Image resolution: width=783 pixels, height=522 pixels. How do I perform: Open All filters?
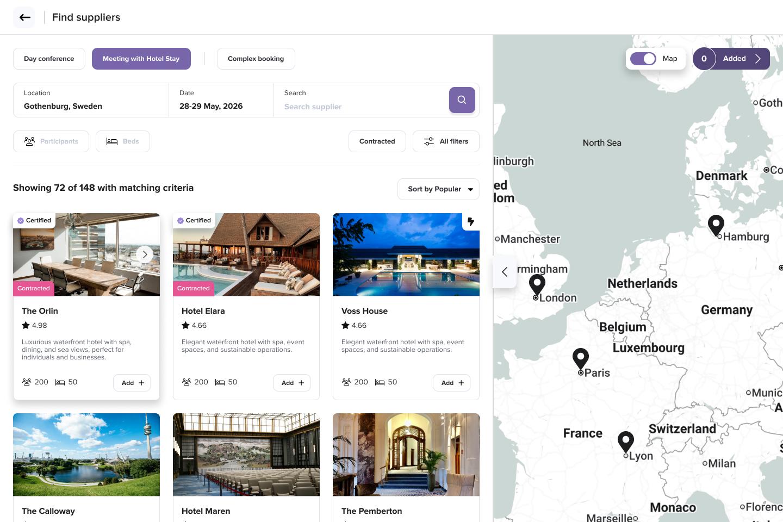pos(446,141)
